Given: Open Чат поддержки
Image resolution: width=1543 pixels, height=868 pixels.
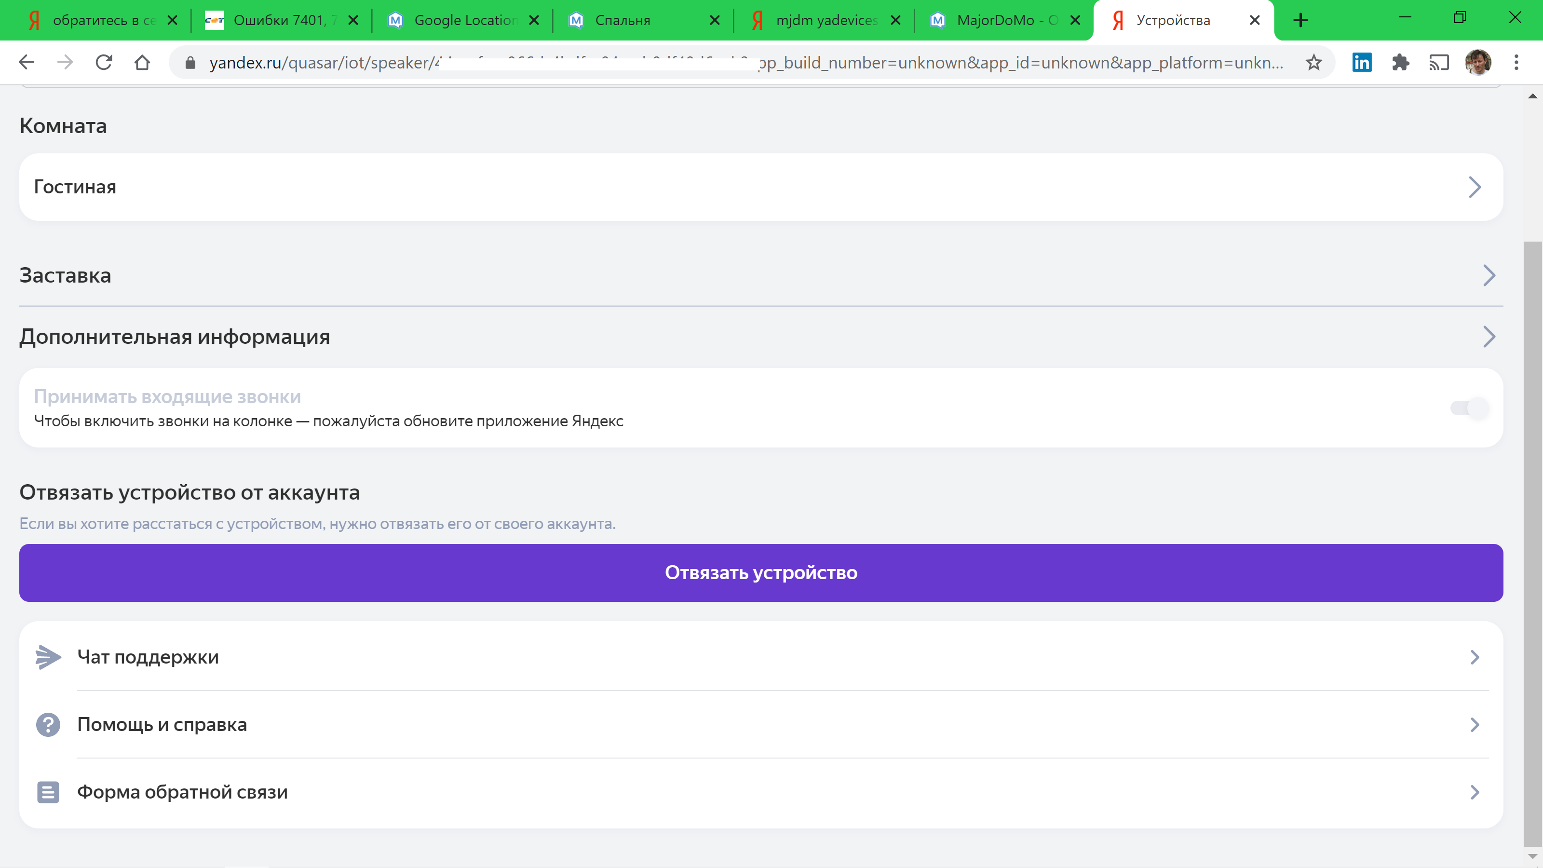Looking at the screenshot, I should click(148, 656).
